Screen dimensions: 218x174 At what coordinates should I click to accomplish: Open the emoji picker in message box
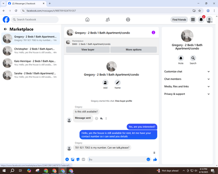(148, 160)
